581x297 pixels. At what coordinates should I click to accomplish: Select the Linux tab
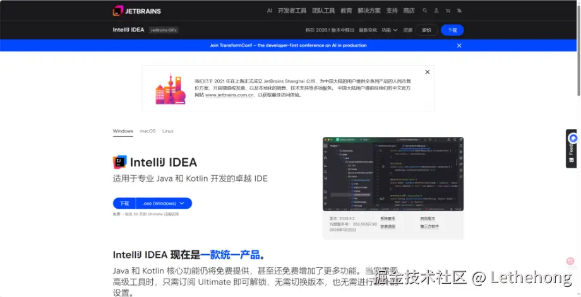(x=167, y=131)
